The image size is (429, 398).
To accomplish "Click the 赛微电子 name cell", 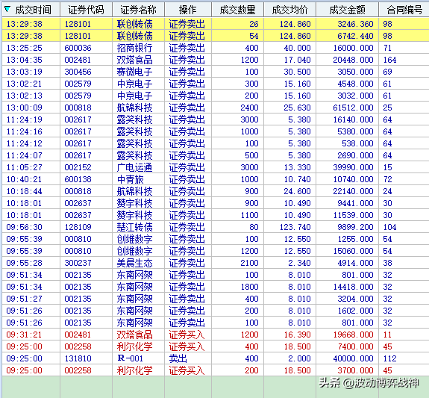I will click(134, 72).
